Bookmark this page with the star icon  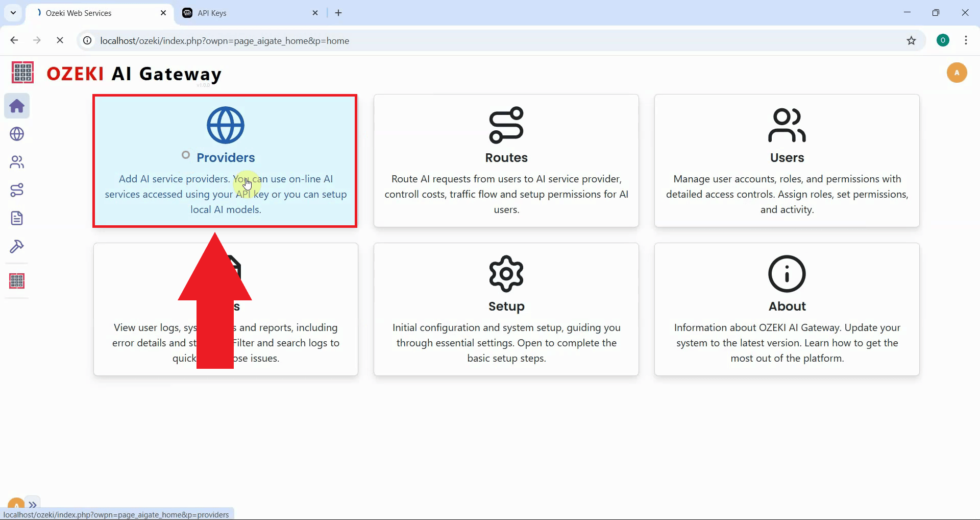[x=912, y=41]
